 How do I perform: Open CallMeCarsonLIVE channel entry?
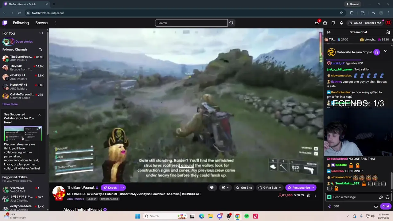coord(23,96)
